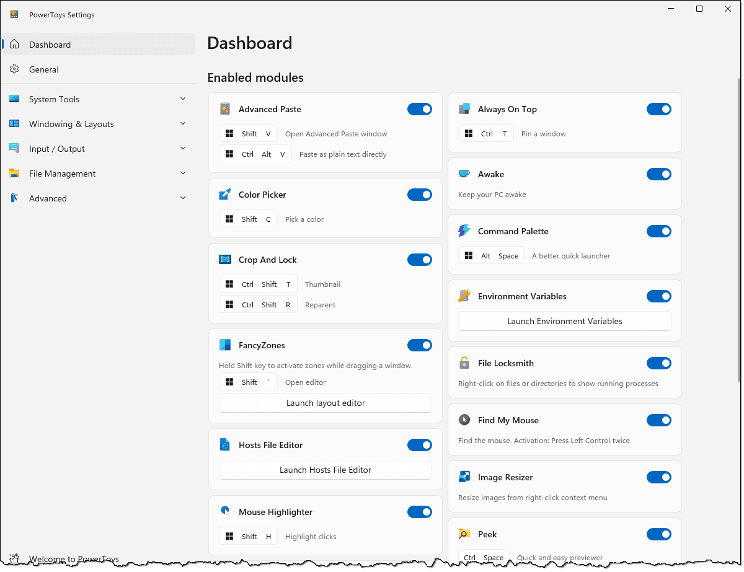Click the Image Resizer module icon
Viewport: 744px width, 572px height.
[x=464, y=477]
